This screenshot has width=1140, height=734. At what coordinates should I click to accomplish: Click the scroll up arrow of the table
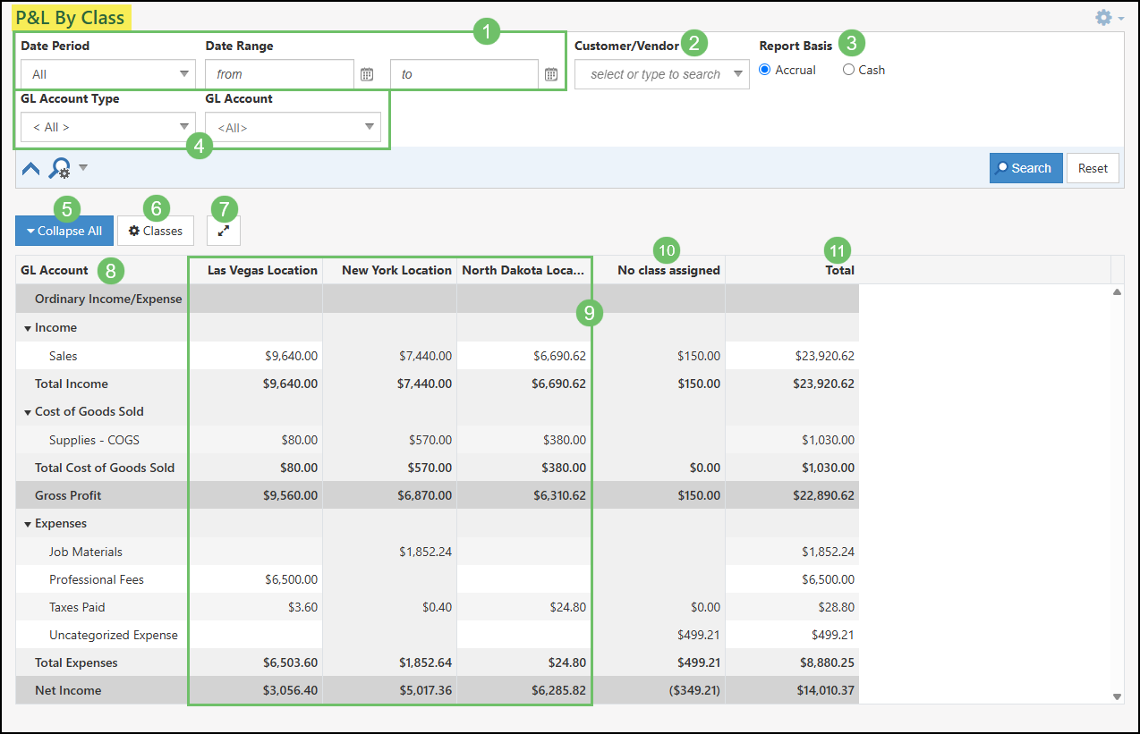coord(1117,292)
